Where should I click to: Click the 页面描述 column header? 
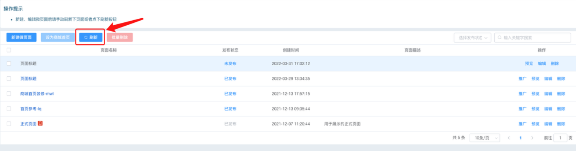412,50
